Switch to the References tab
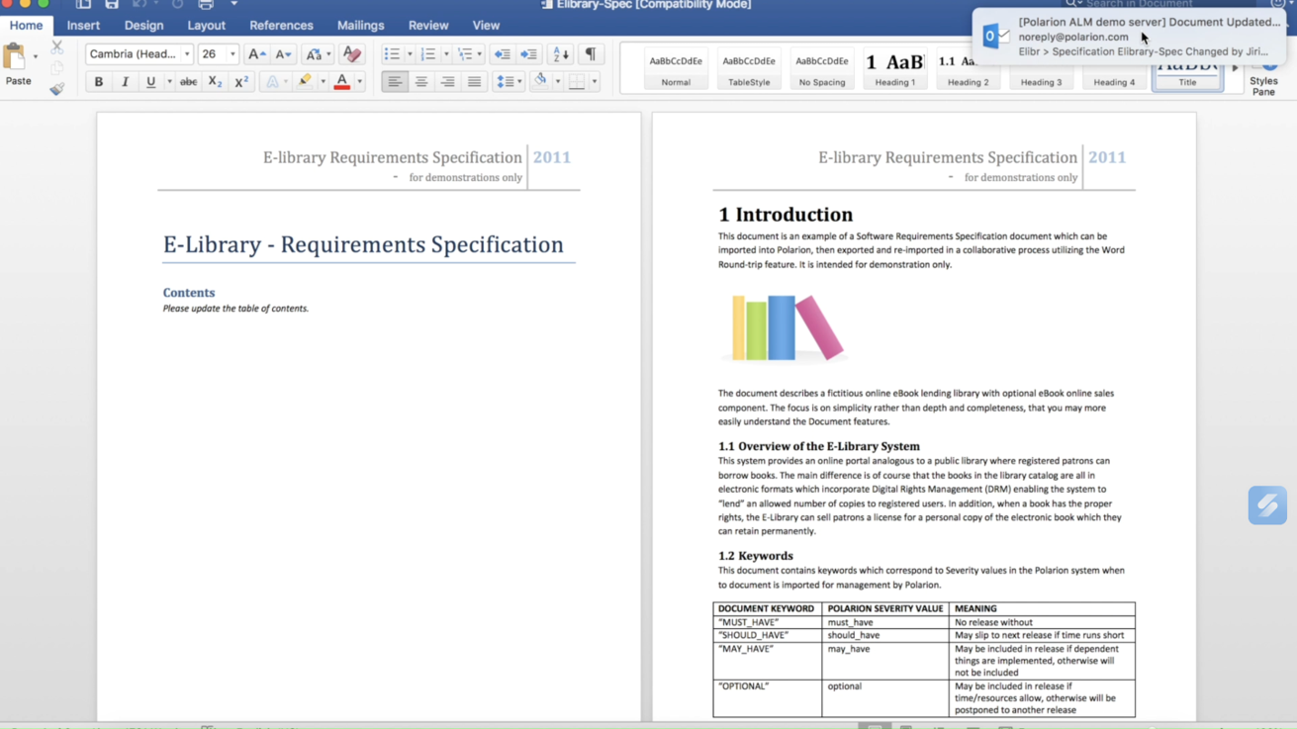 [x=281, y=26]
